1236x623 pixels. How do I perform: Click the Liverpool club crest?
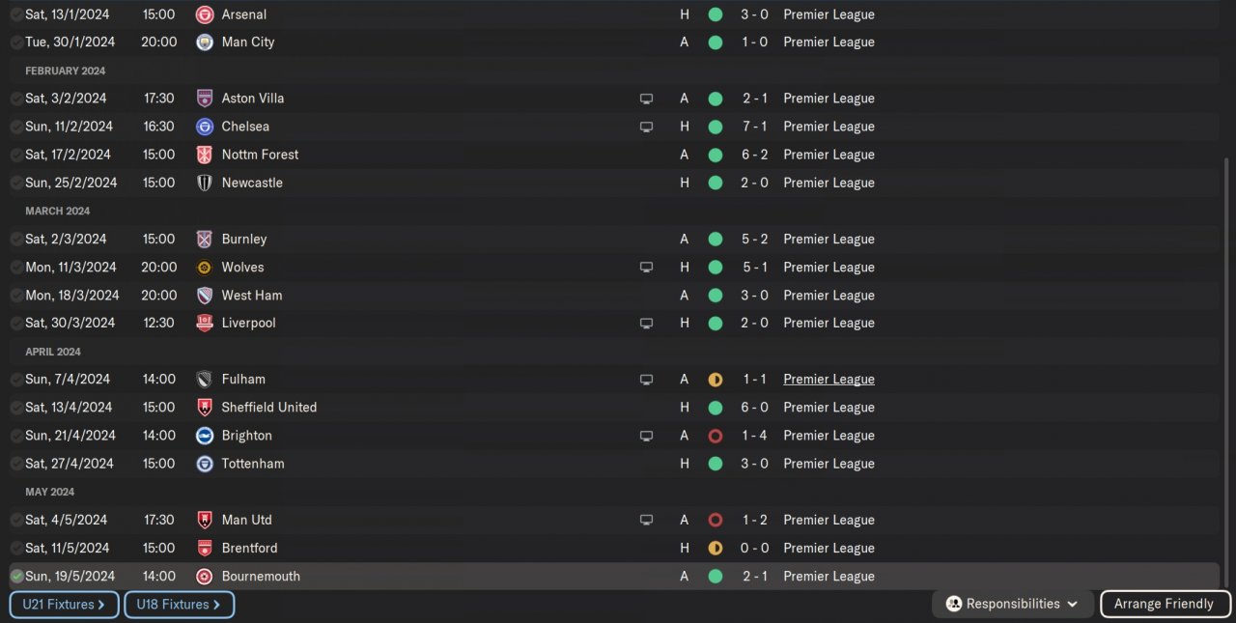205,324
